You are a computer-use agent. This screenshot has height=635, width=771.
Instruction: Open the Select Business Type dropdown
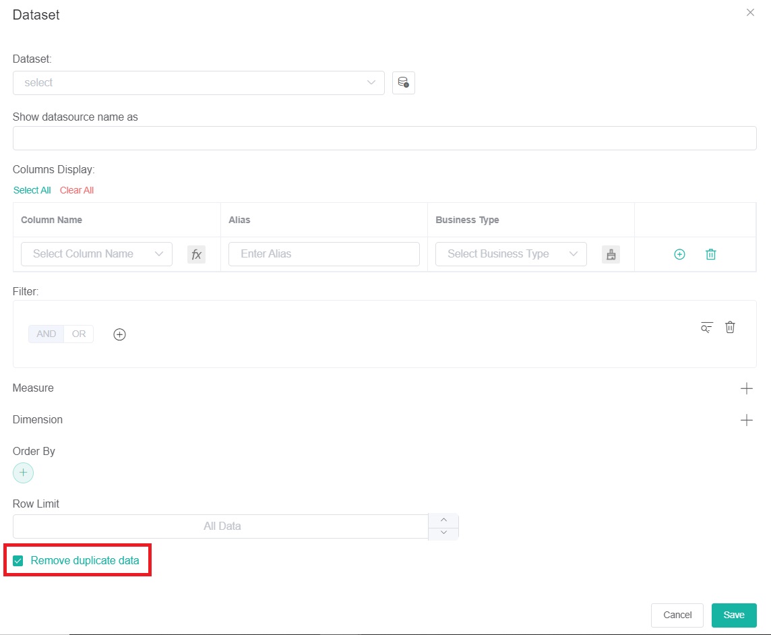(510, 254)
